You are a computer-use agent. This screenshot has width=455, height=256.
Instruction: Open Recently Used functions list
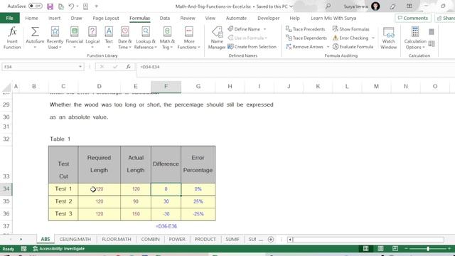click(55, 38)
